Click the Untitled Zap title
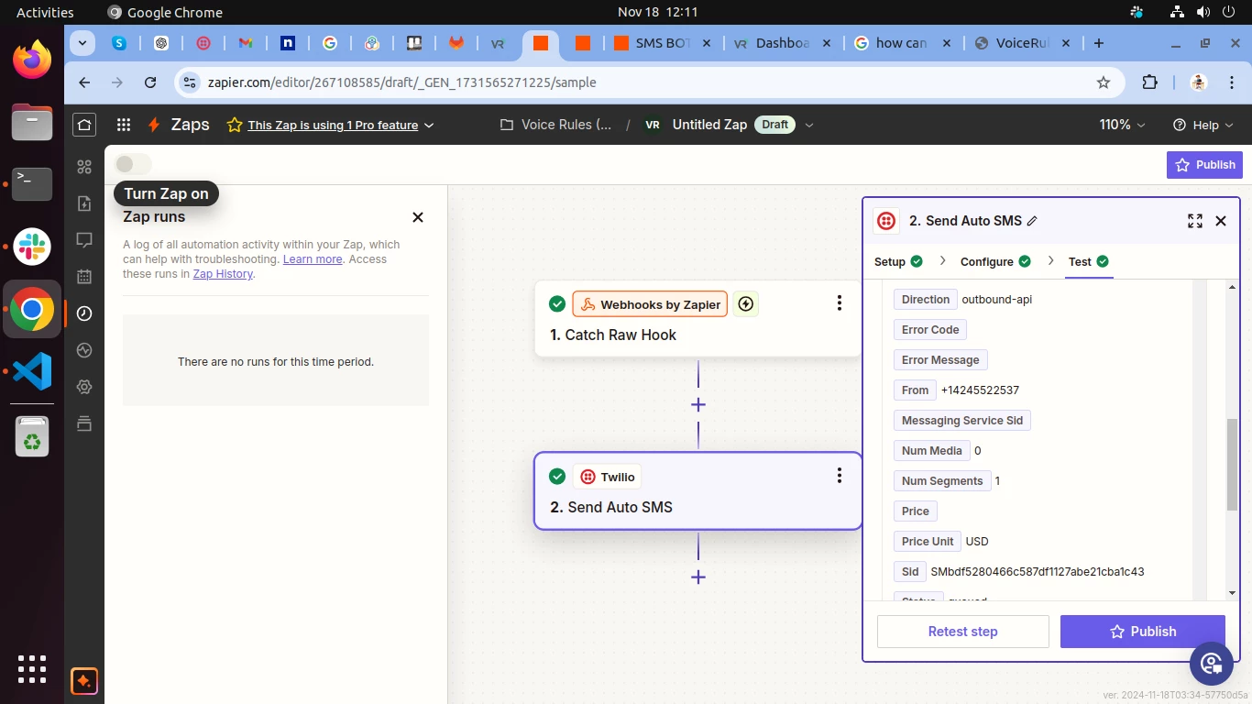 click(x=709, y=125)
